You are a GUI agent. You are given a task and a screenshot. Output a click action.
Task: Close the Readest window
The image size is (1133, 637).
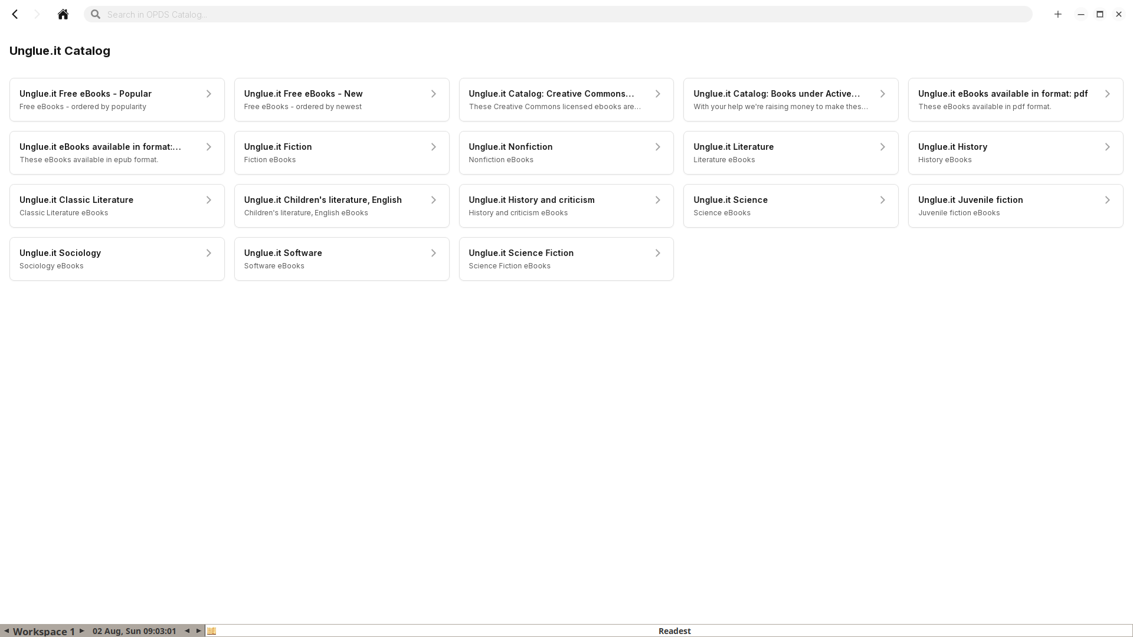(x=1119, y=14)
